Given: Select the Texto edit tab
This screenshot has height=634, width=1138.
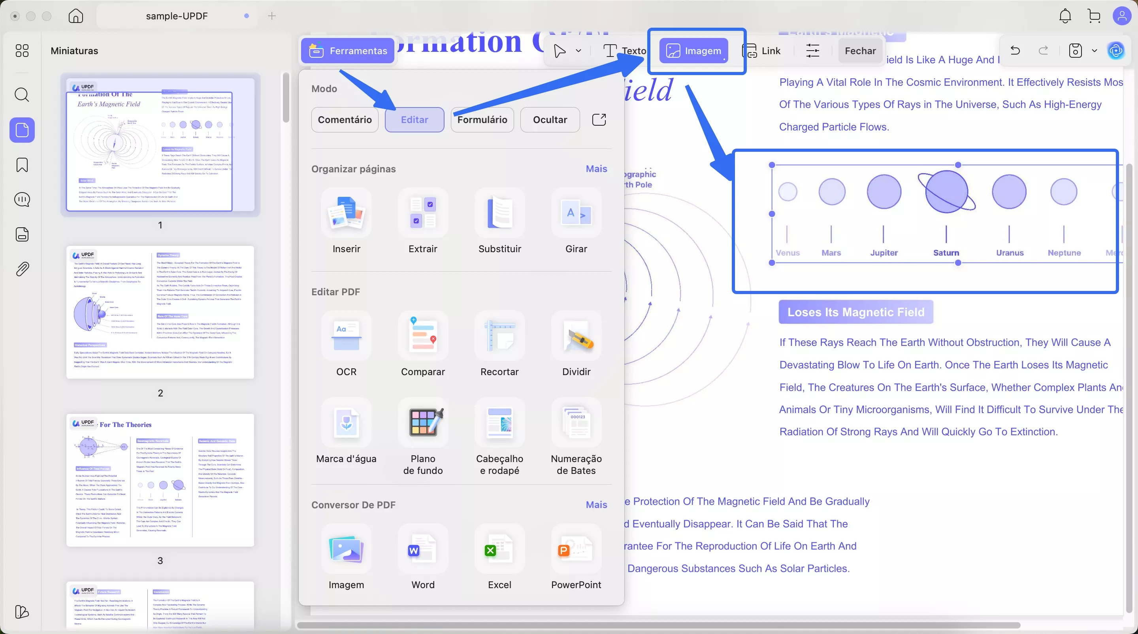Looking at the screenshot, I should point(625,51).
